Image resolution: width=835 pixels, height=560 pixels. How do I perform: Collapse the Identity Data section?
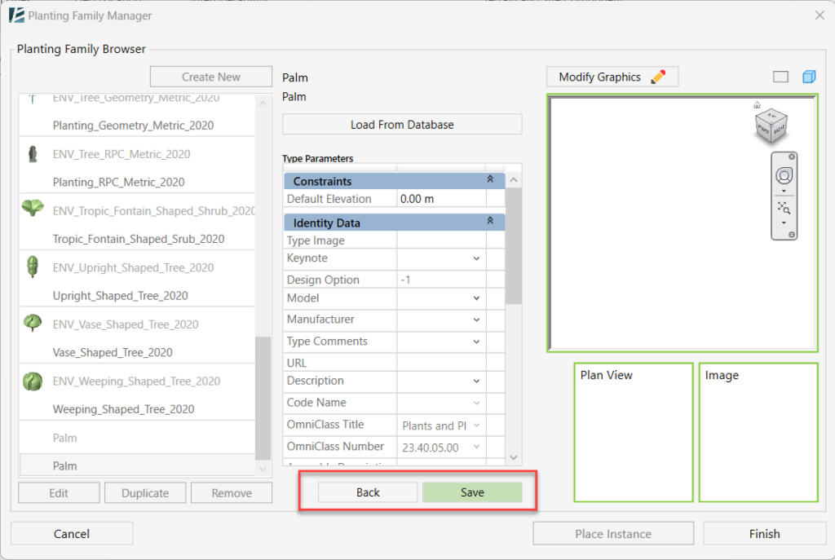pyautogui.click(x=490, y=221)
